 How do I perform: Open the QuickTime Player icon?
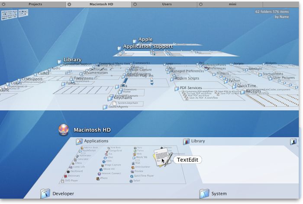(x=131, y=176)
